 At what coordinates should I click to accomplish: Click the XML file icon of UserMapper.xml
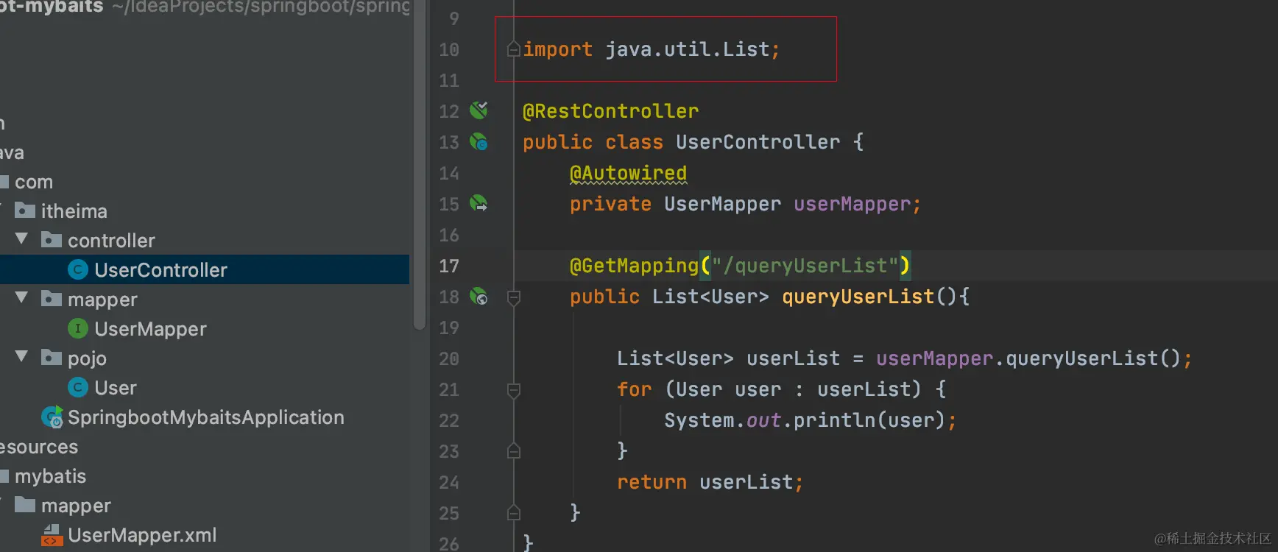[x=52, y=535]
